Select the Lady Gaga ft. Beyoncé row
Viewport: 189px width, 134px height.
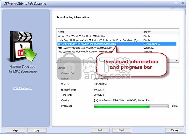pyautogui.click(x=117, y=40)
